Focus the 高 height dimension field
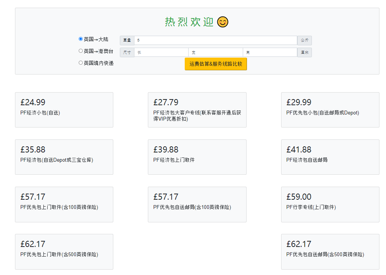This screenshot has height=275, width=386. 270,52
